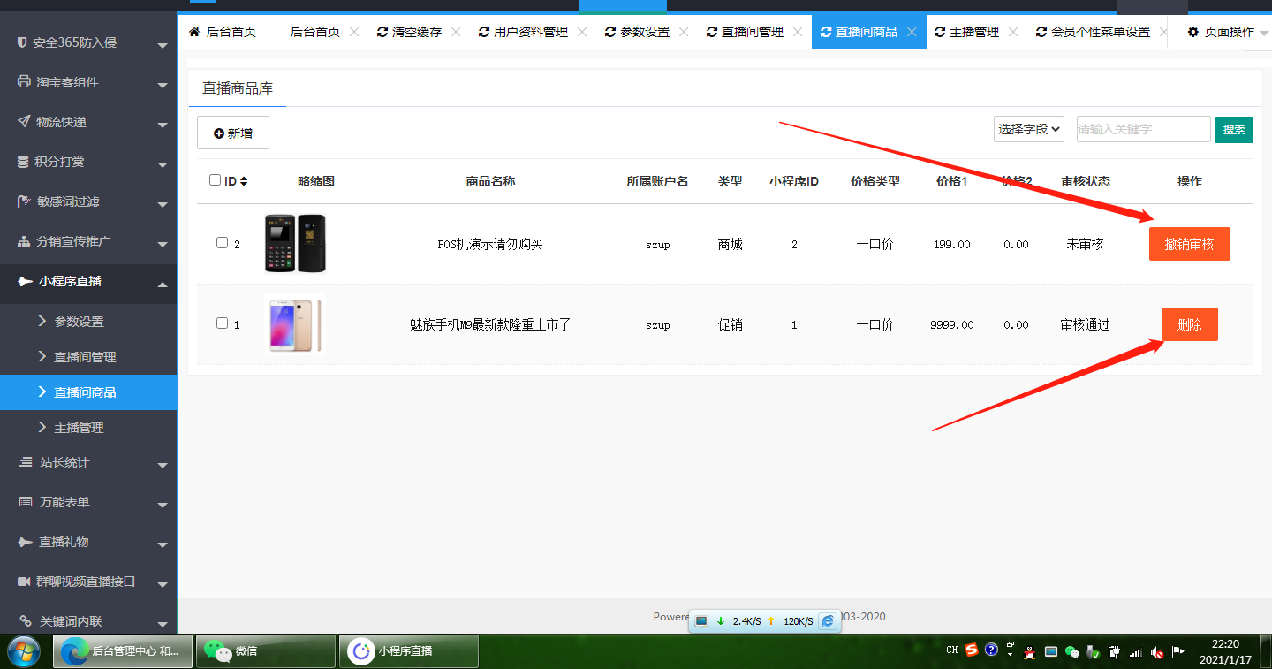Screen dimensions: 1272x669
Task: Click the 撤销审核 button for POS机
Action: tap(1189, 244)
